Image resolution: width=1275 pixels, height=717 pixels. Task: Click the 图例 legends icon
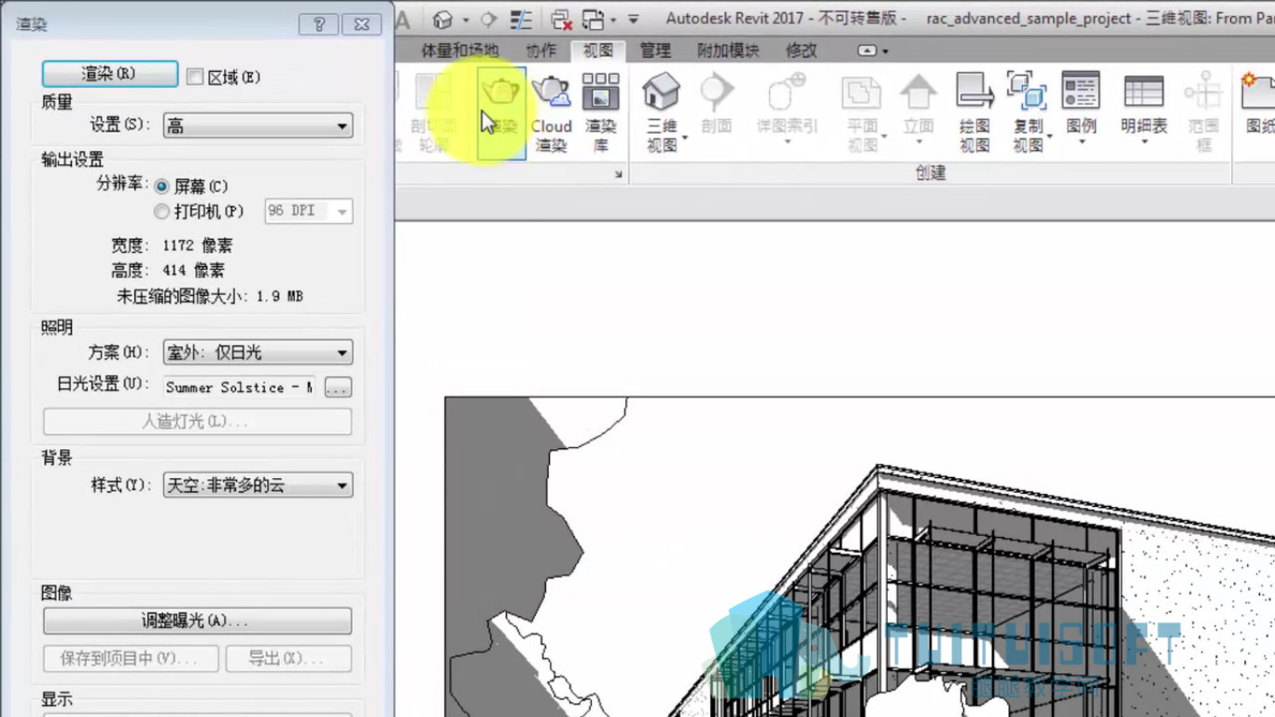pos(1081,91)
